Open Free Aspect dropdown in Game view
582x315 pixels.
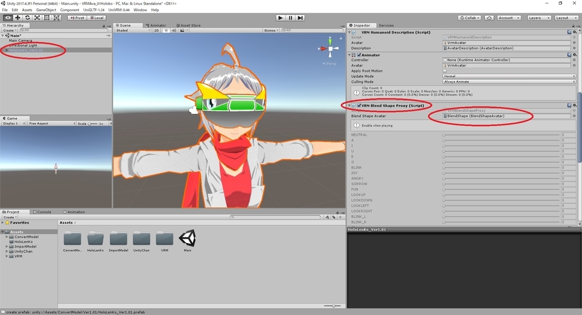tap(52, 123)
